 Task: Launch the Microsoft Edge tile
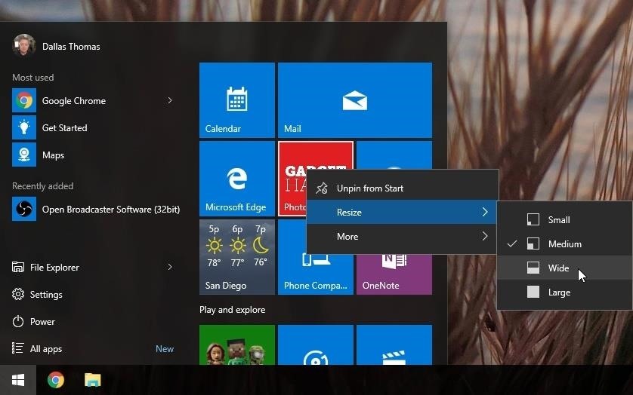click(x=237, y=179)
